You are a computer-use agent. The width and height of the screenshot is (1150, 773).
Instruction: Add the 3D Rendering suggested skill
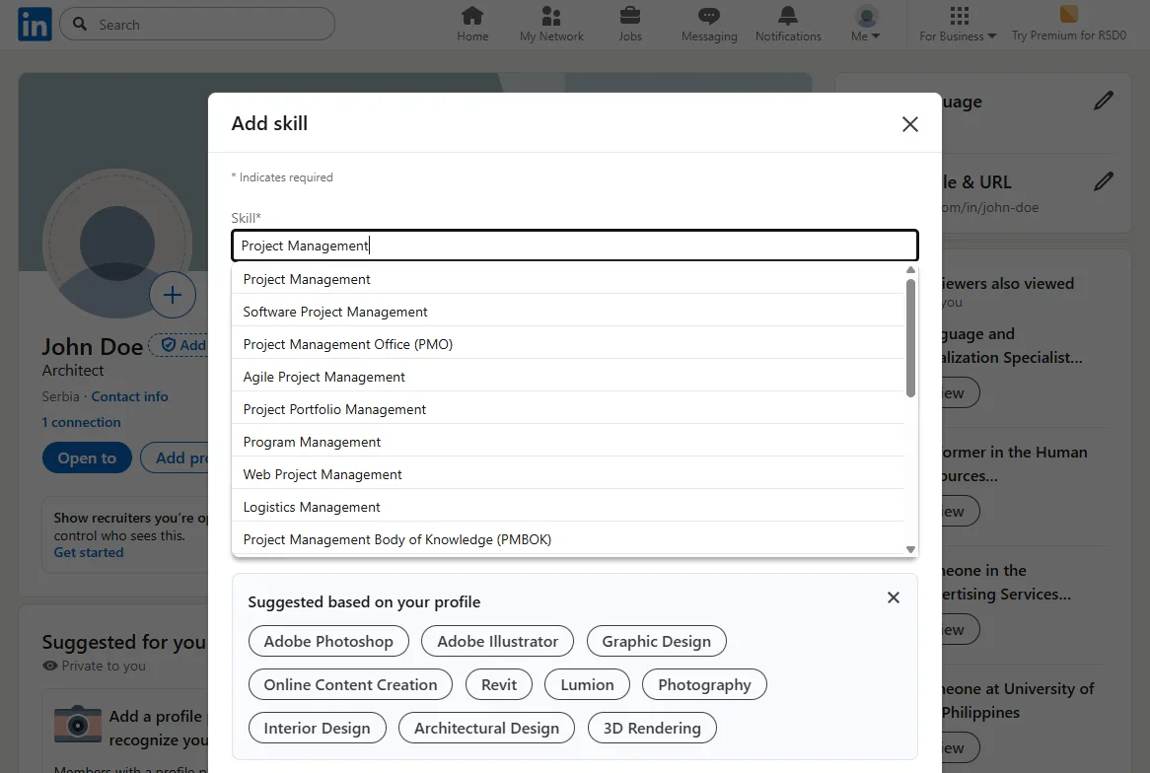click(x=652, y=728)
